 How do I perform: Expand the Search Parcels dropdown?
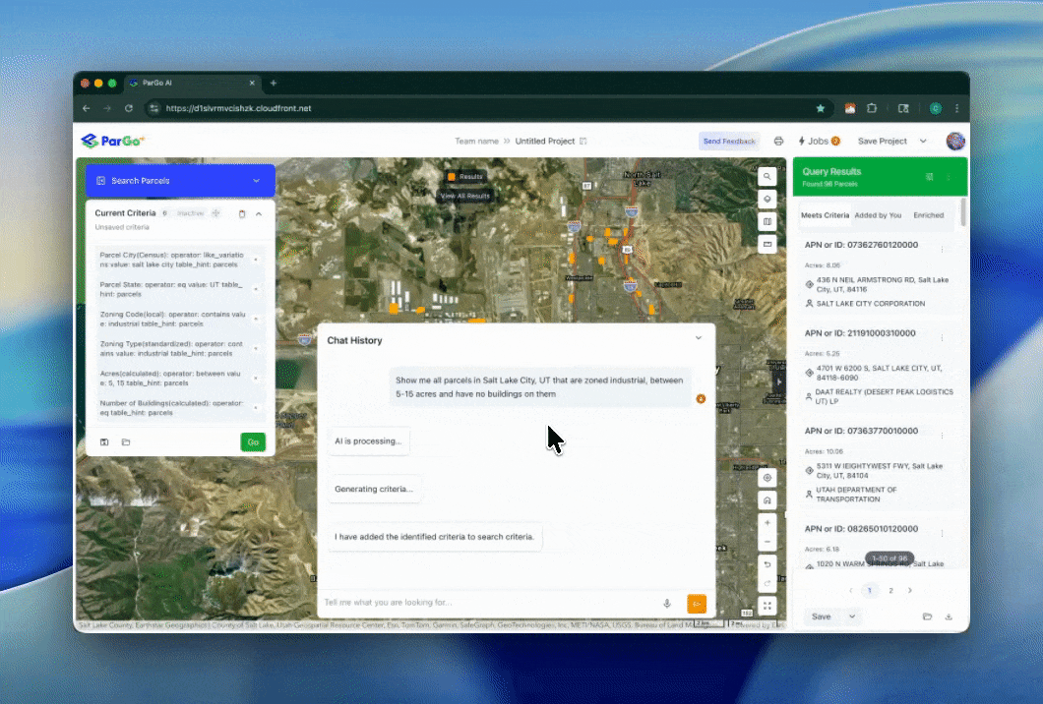(x=256, y=181)
